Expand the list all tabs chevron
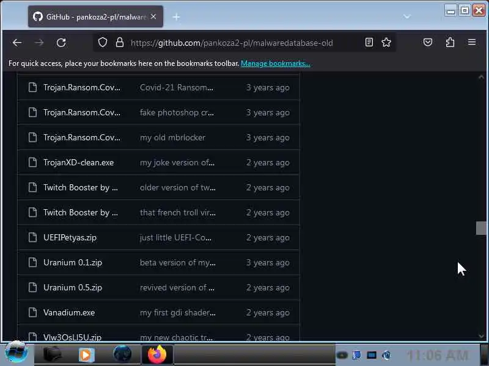 407,16
